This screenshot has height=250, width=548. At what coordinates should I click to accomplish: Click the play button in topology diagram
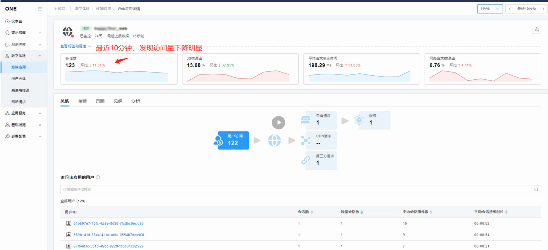point(278,122)
